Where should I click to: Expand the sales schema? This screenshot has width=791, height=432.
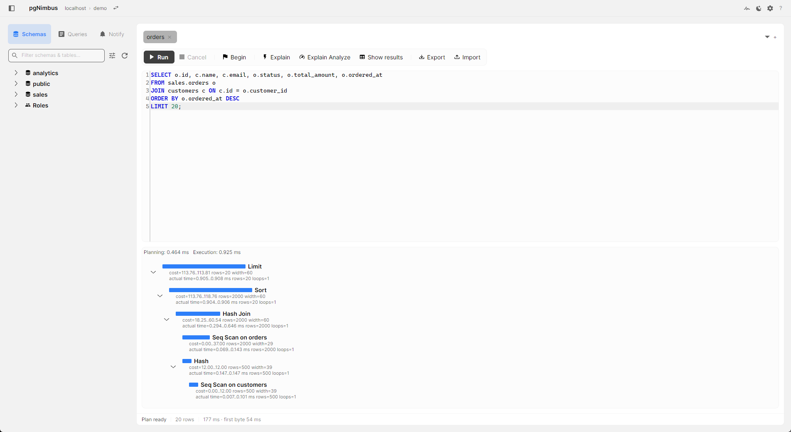[16, 94]
